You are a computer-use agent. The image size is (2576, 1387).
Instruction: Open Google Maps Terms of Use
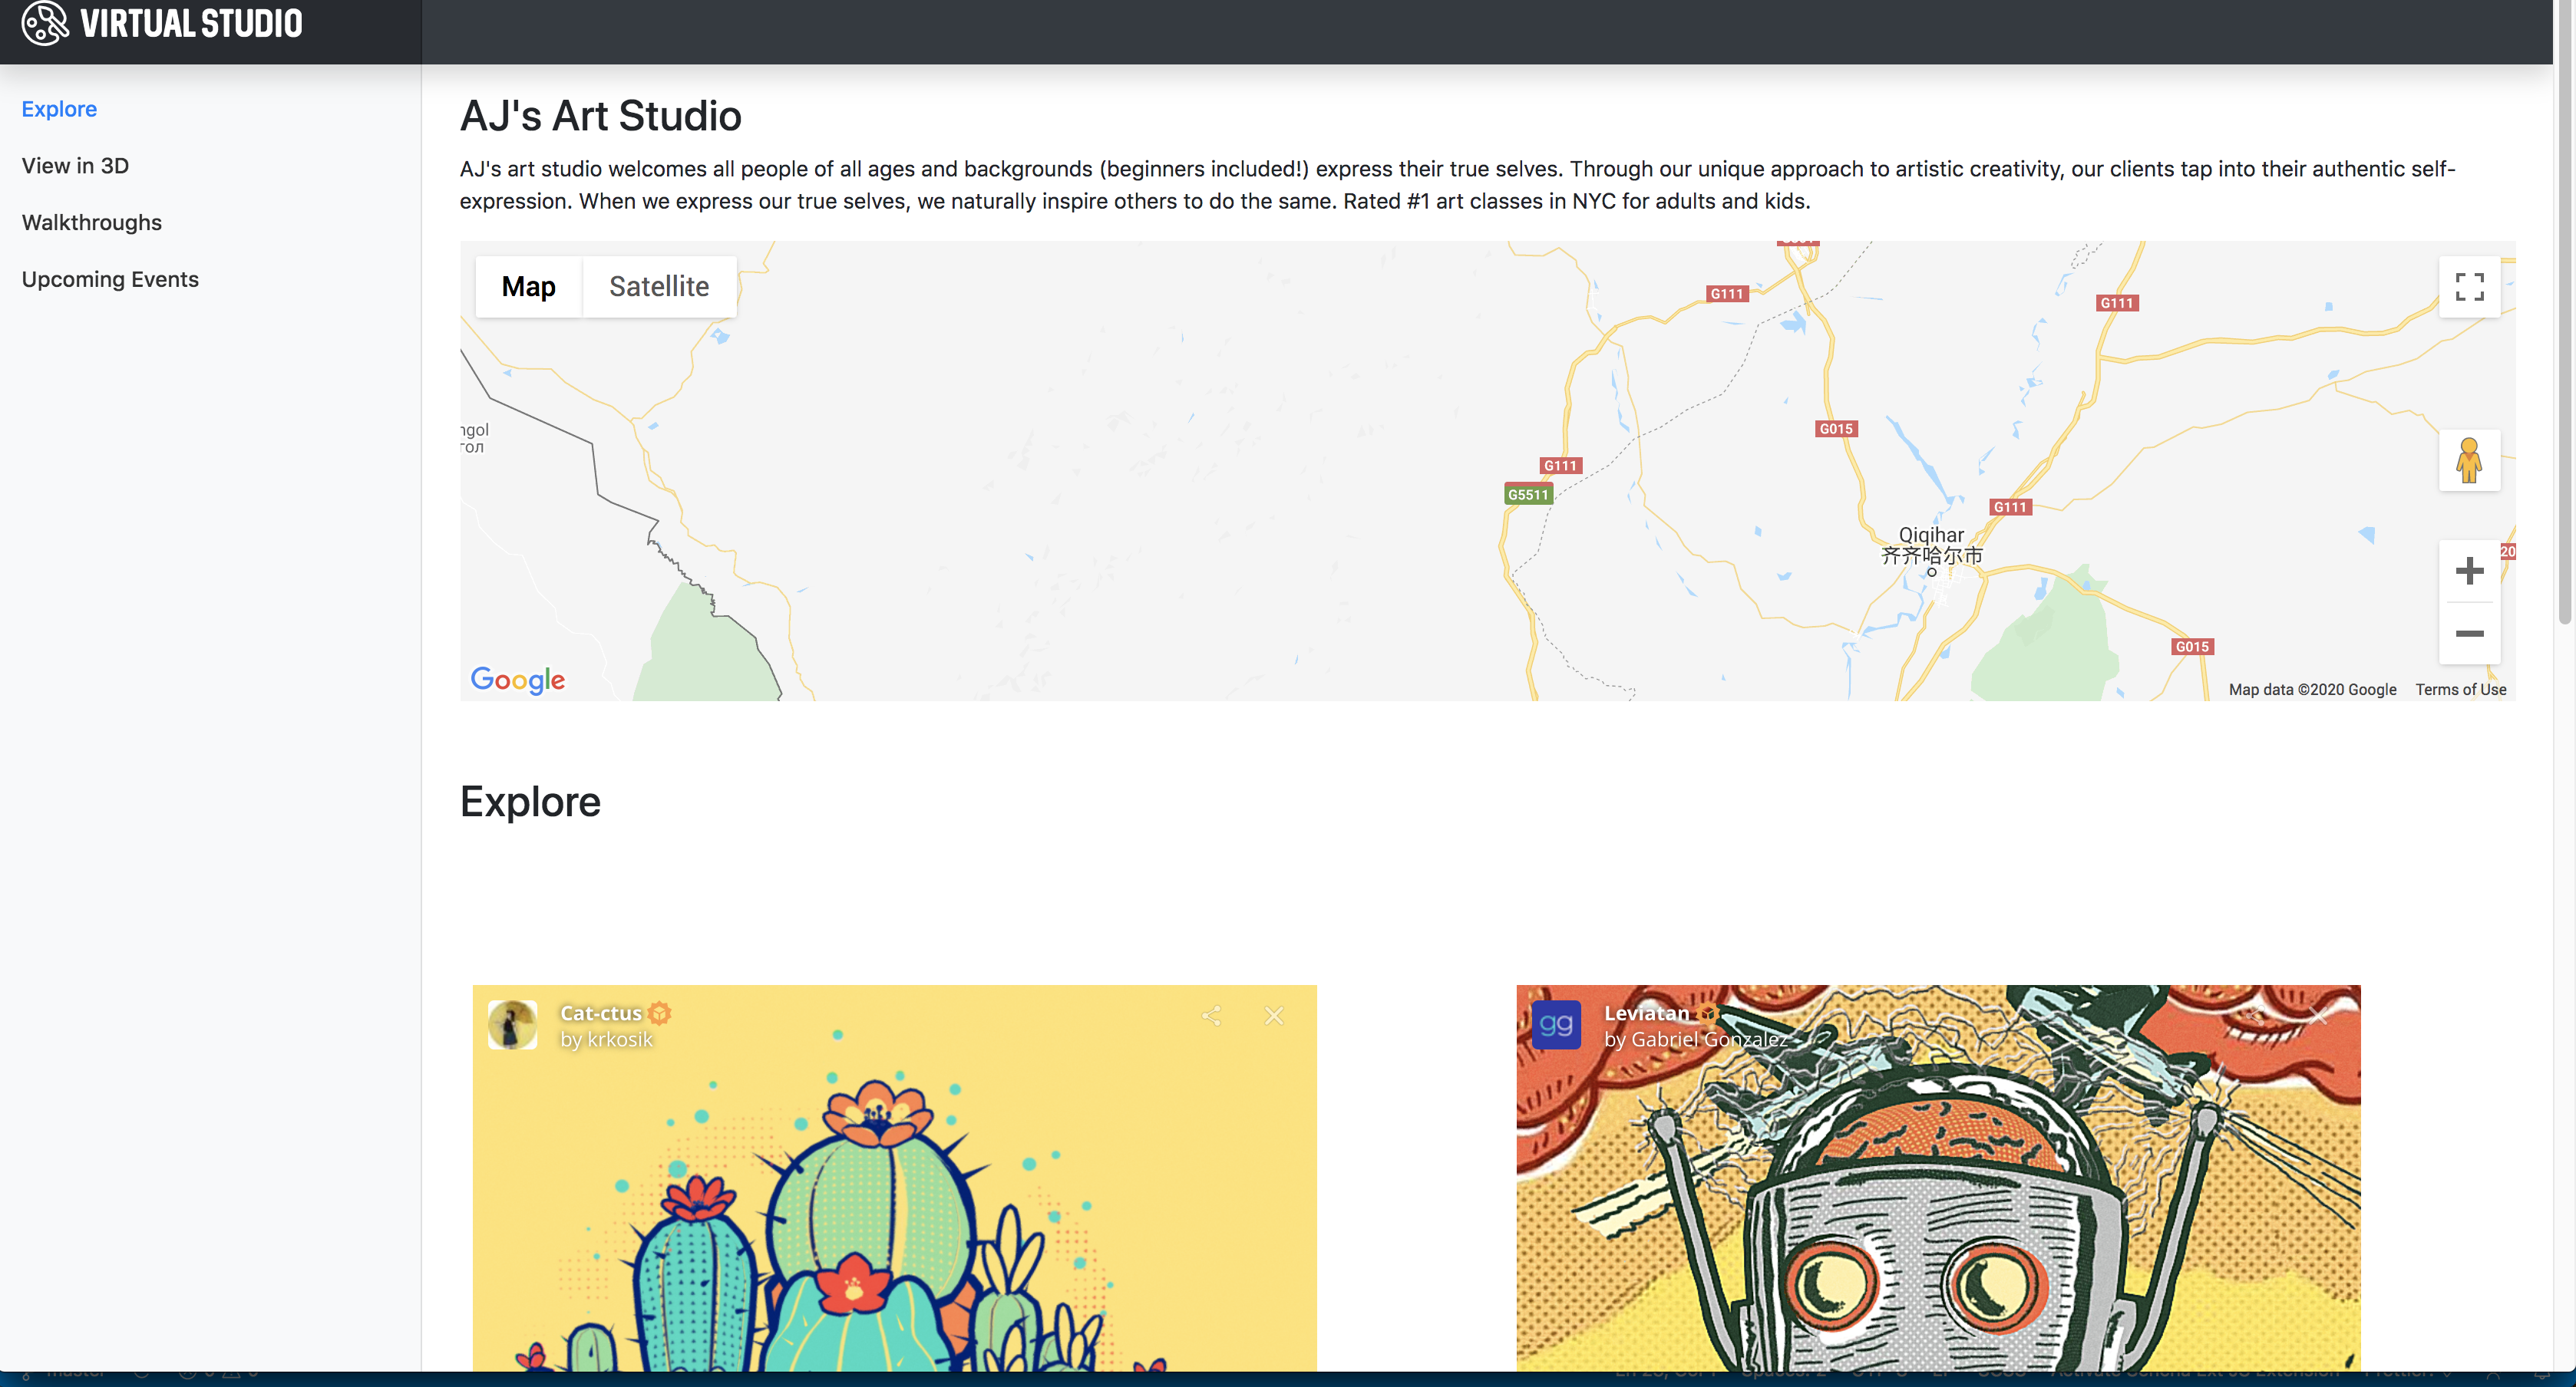(x=2460, y=690)
